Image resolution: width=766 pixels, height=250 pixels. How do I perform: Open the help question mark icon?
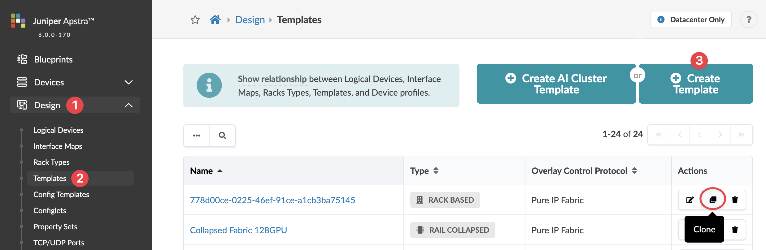(x=749, y=20)
